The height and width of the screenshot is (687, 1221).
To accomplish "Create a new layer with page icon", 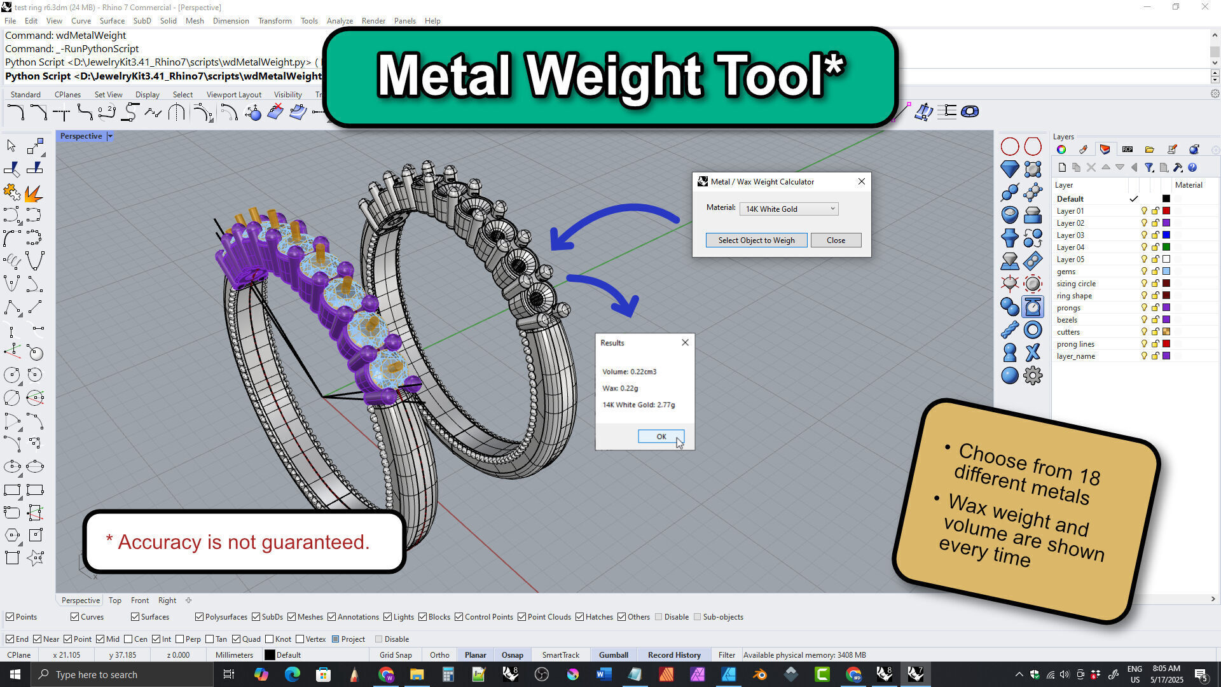I will [x=1062, y=167].
